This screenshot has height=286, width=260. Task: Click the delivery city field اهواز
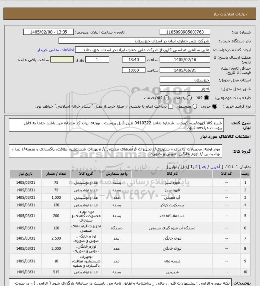coord(185,89)
